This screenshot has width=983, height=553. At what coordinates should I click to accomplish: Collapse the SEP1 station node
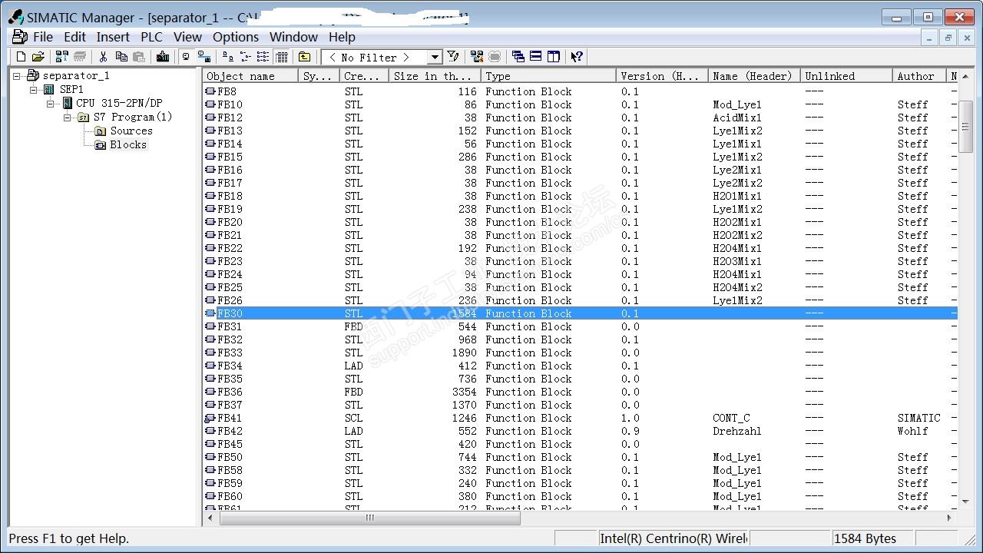pos(34,90)
